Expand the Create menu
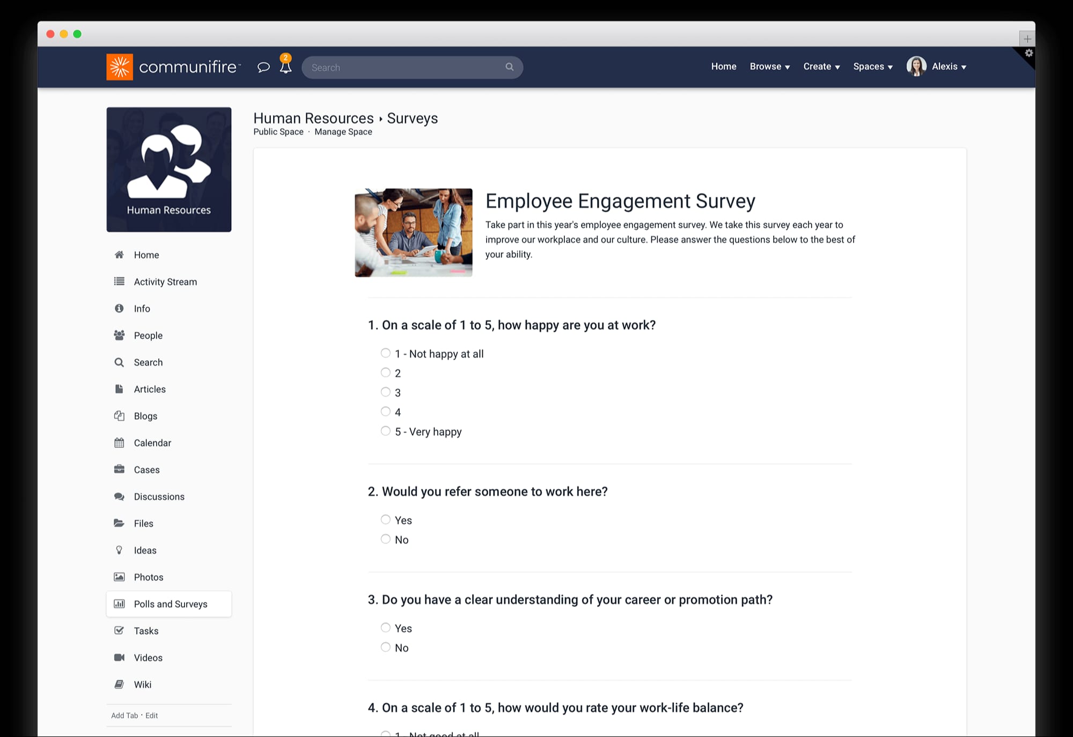 (x=821, y=66)
